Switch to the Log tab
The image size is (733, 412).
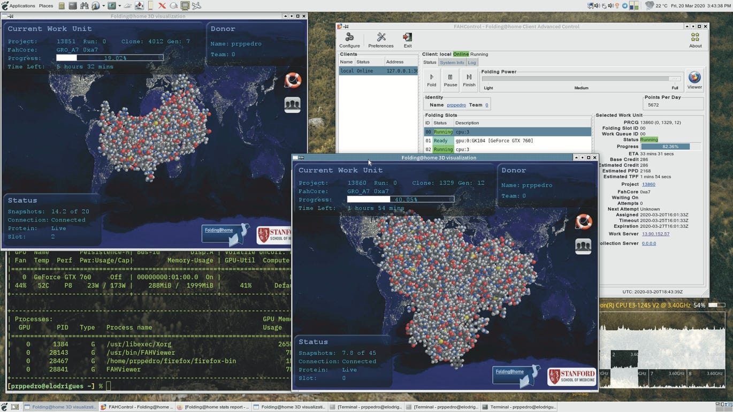[x=472, y=63]
